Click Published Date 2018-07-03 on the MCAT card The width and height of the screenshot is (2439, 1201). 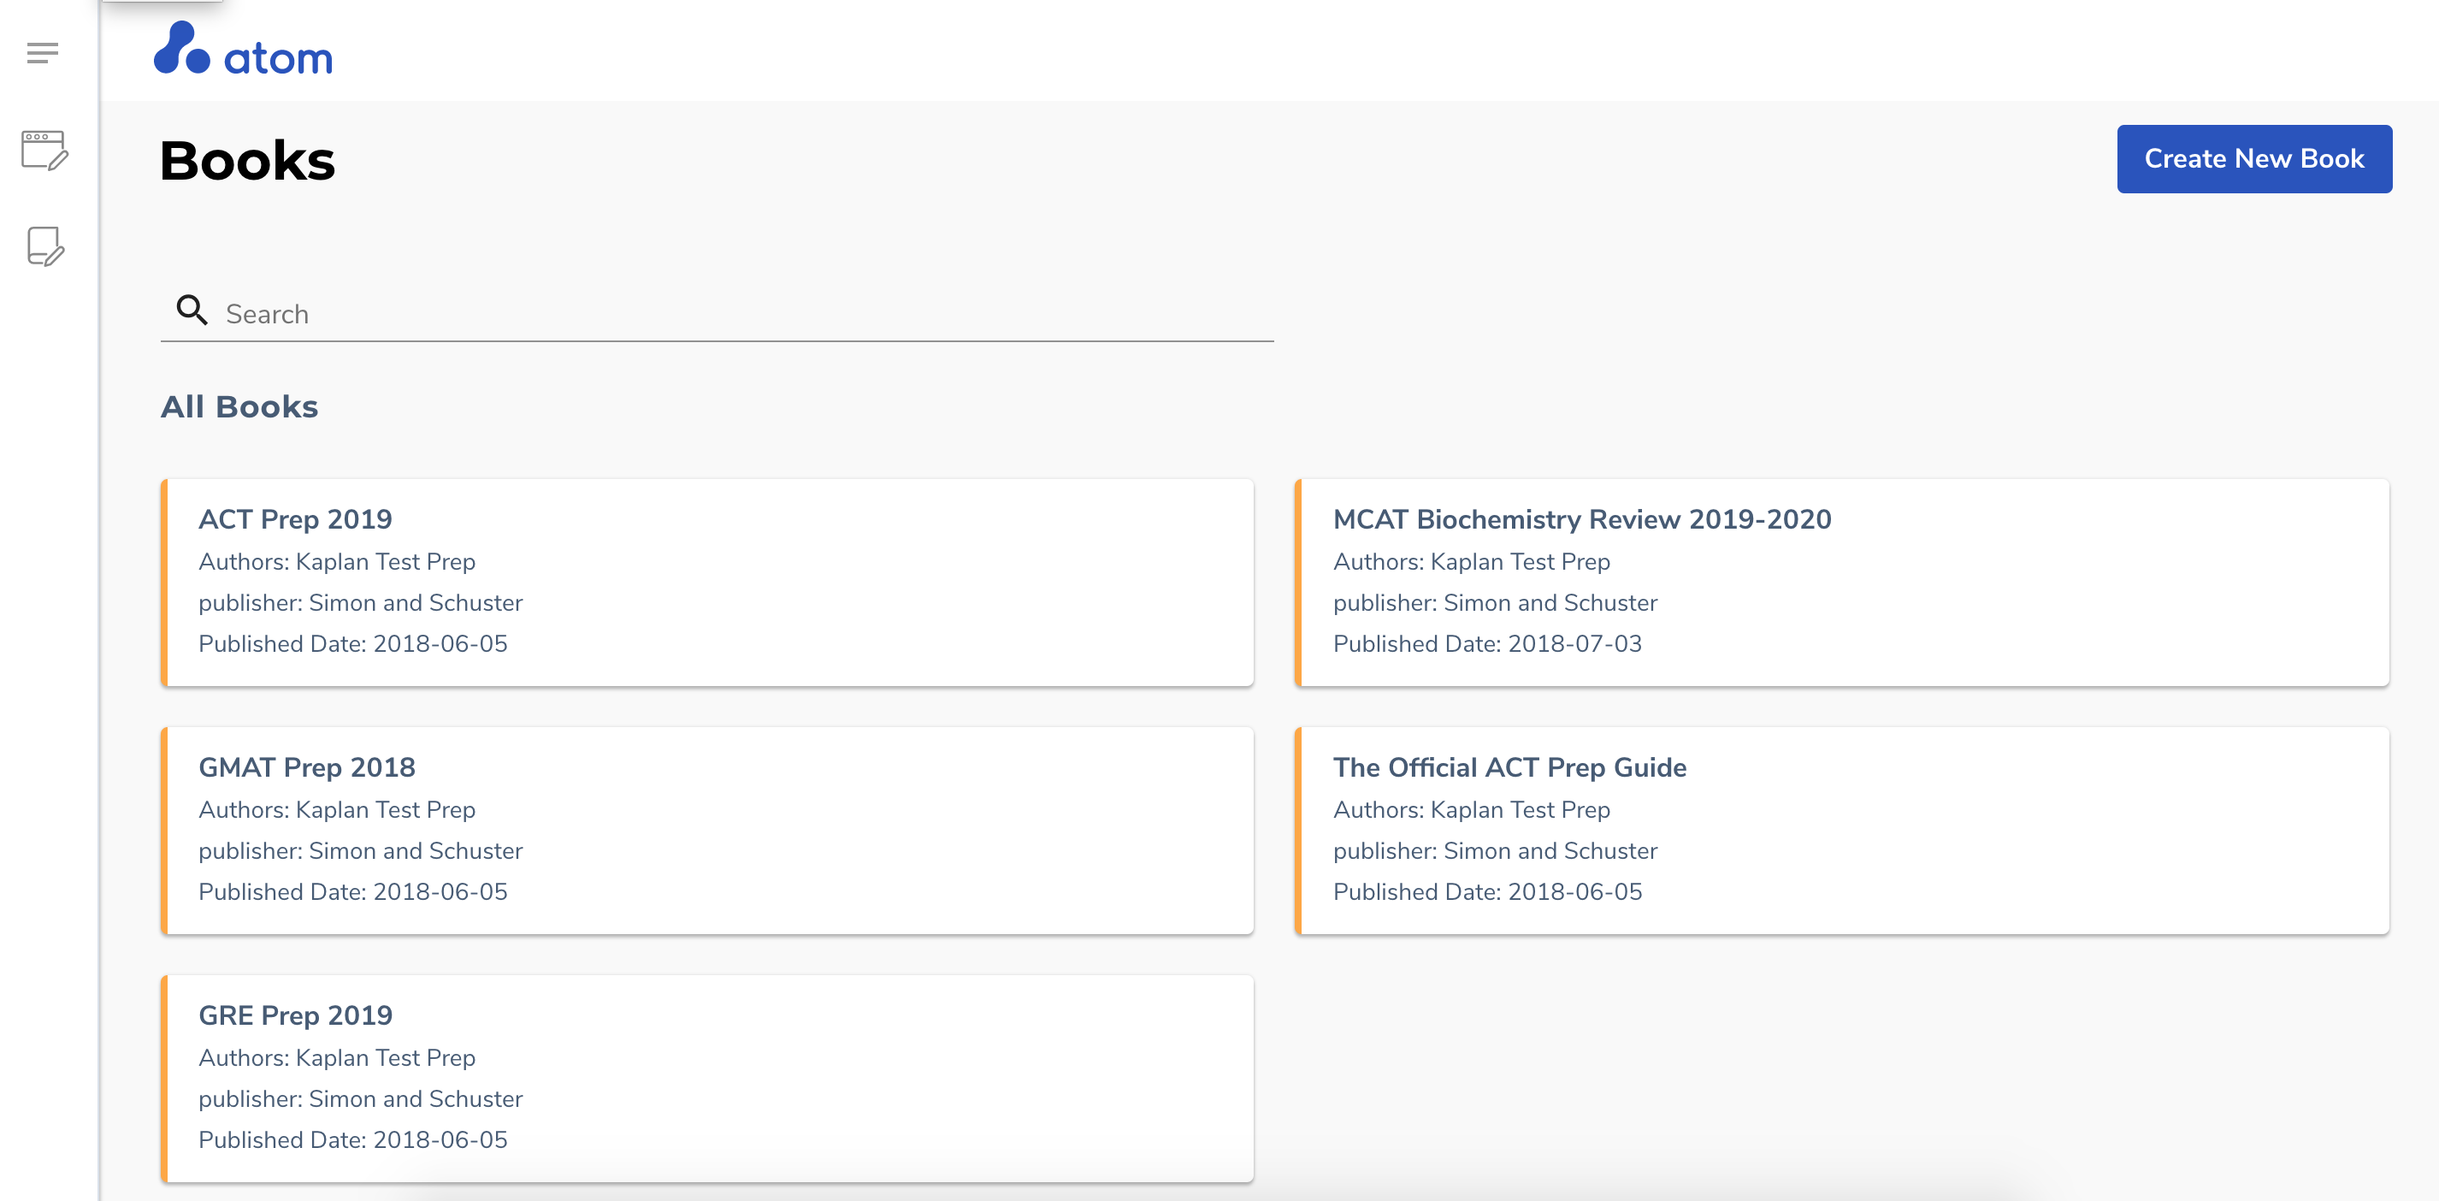(x=1487, y=644)
